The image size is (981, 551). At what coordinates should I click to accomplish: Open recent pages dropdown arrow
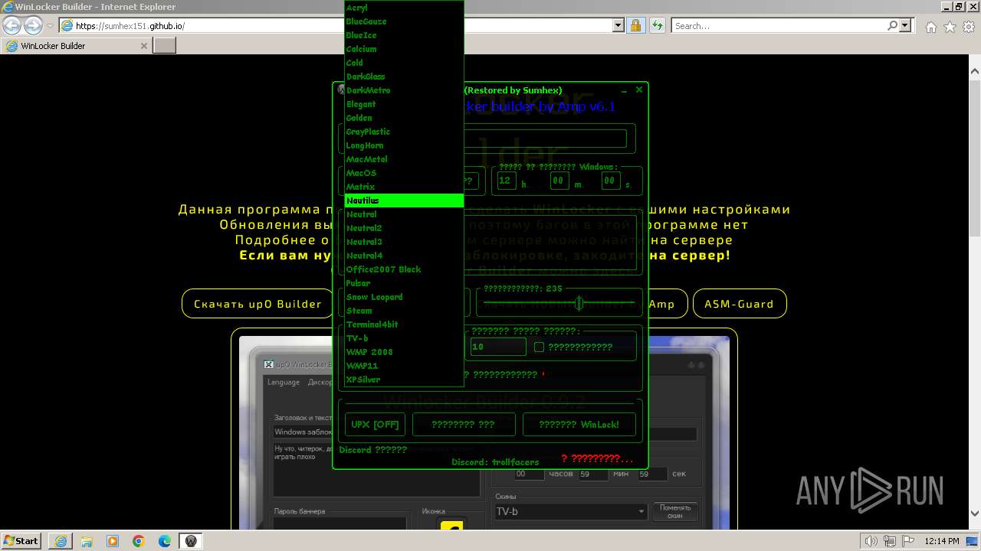[x=50, y=25]
